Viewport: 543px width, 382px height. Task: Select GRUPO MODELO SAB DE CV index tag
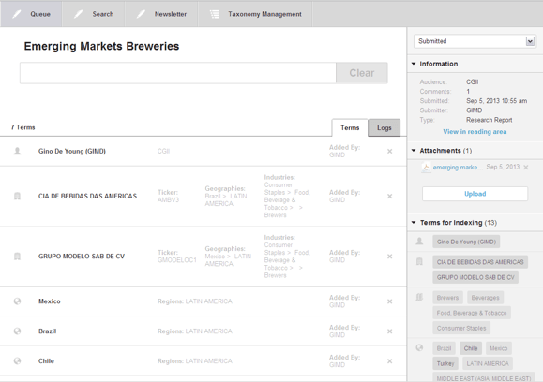(475, 277)
